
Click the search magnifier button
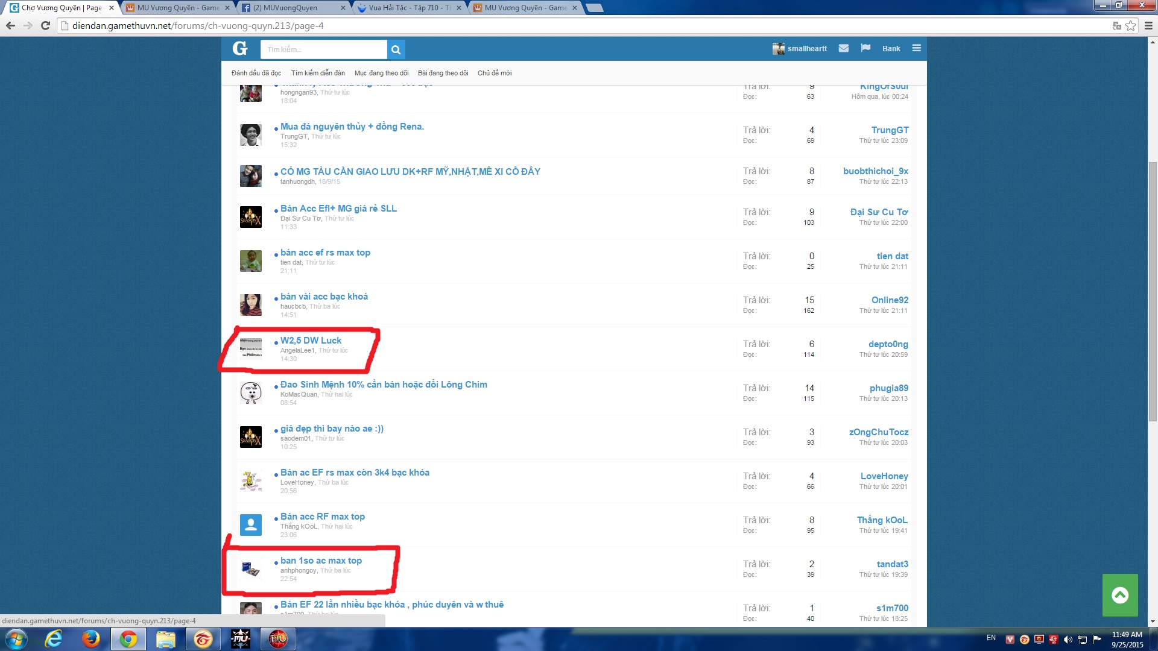pyautogui.click(x=396, y=49)
